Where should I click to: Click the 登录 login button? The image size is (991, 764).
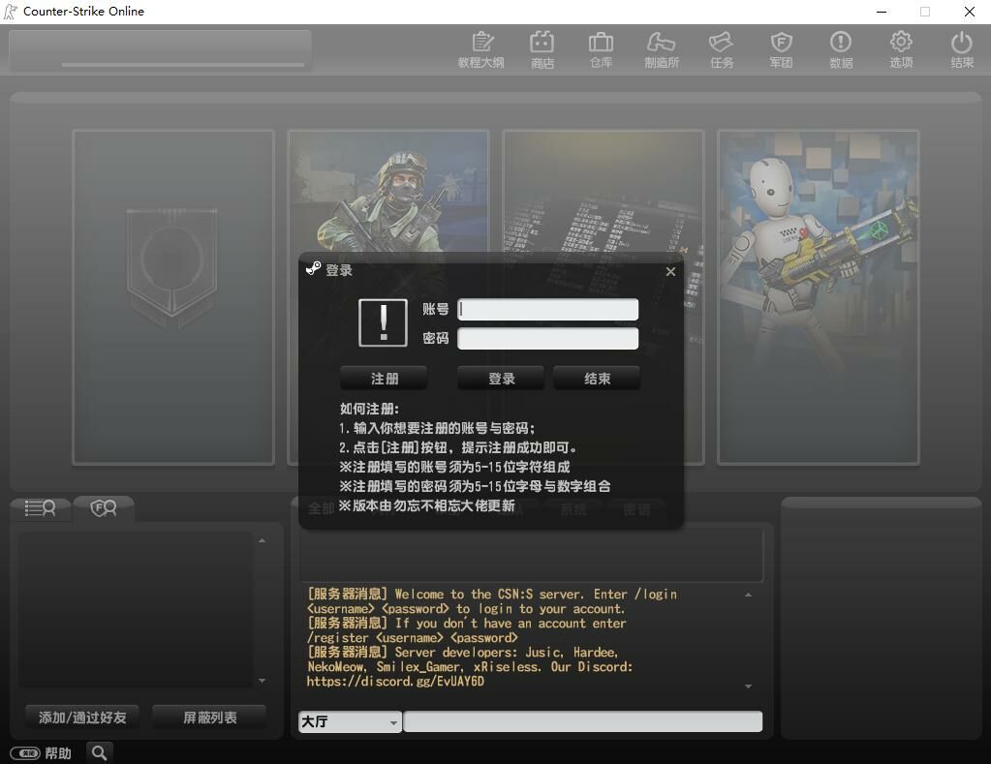tap(501, 379)
